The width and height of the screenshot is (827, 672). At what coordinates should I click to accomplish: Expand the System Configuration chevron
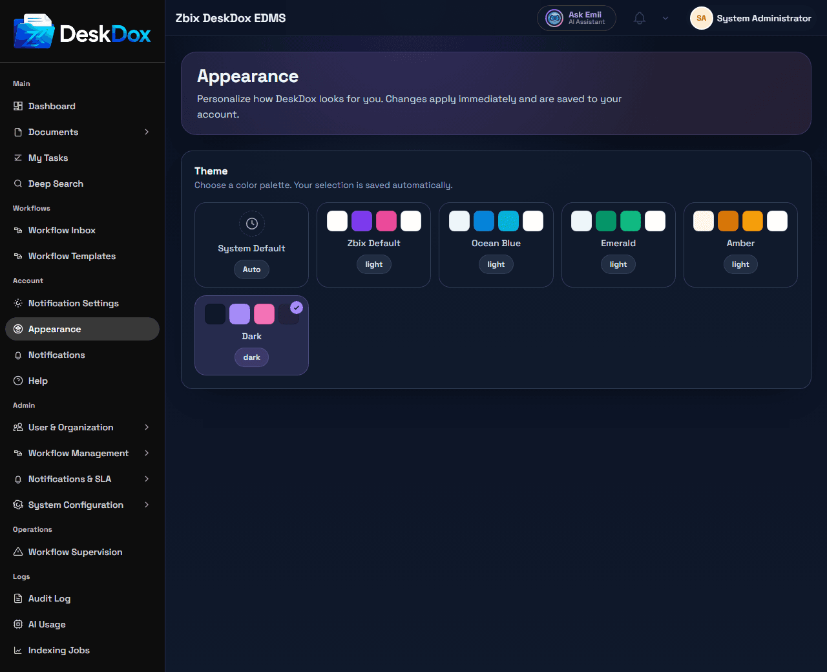coord(147,505)
